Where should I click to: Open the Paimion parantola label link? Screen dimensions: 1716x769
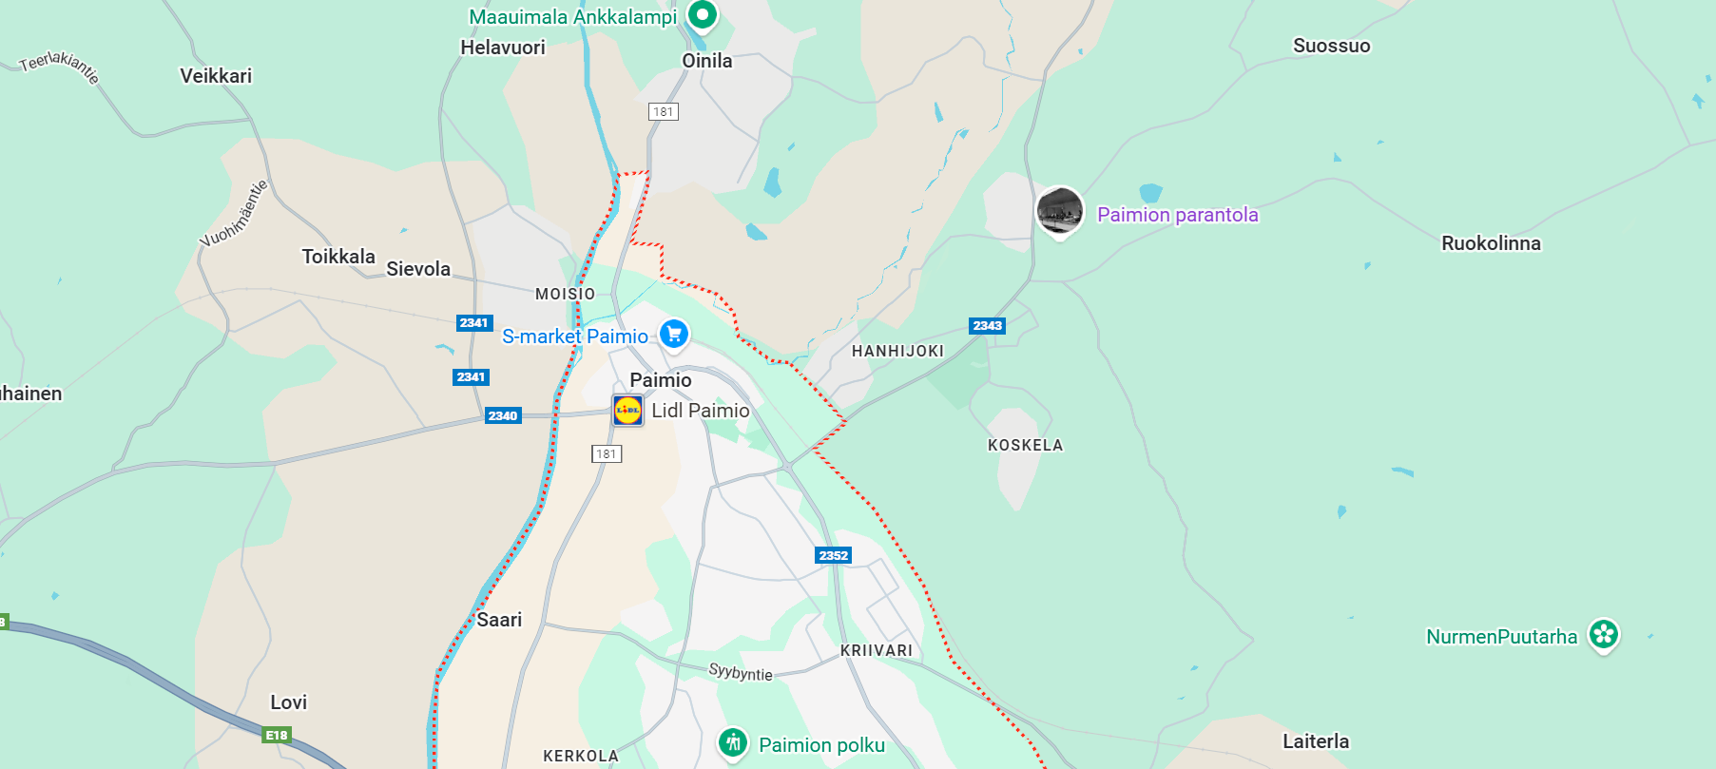1178,215
